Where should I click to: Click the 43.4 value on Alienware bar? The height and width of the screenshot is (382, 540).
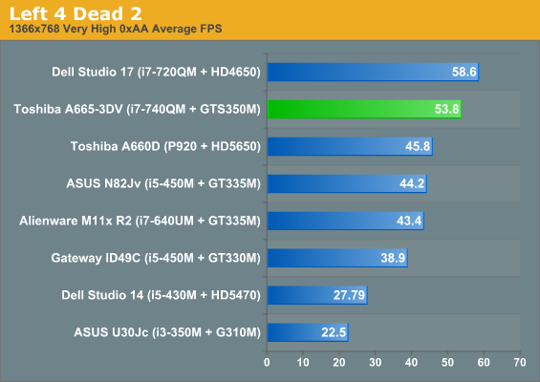[x=409, y=221]
